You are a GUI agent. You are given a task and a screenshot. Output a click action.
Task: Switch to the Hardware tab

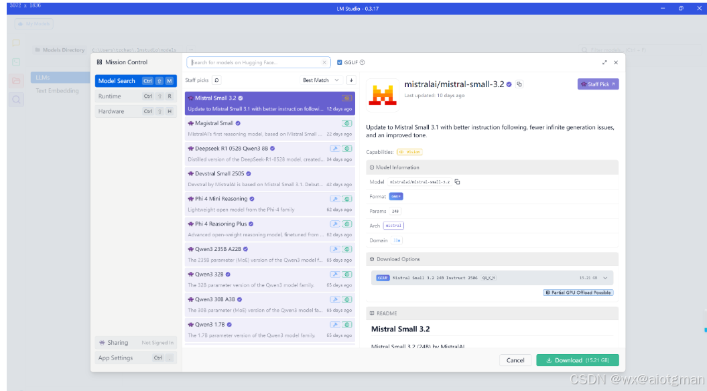pos(136,112)
